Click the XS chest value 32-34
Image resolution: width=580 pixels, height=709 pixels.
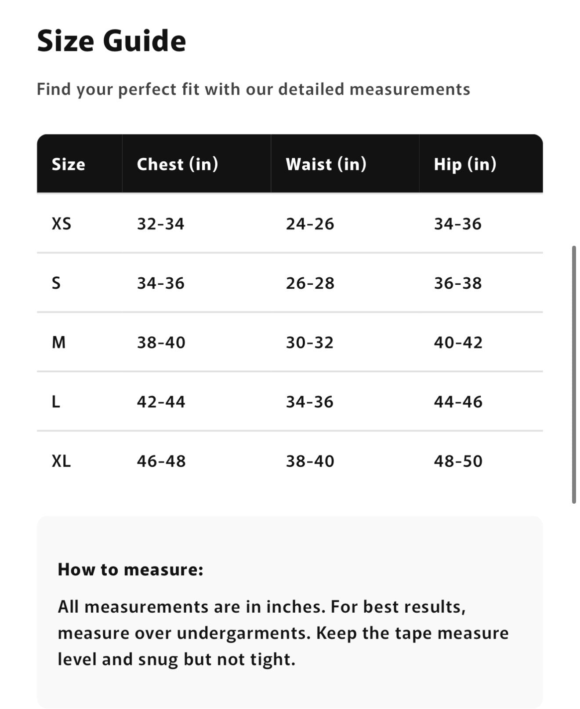tap(160, 224)
